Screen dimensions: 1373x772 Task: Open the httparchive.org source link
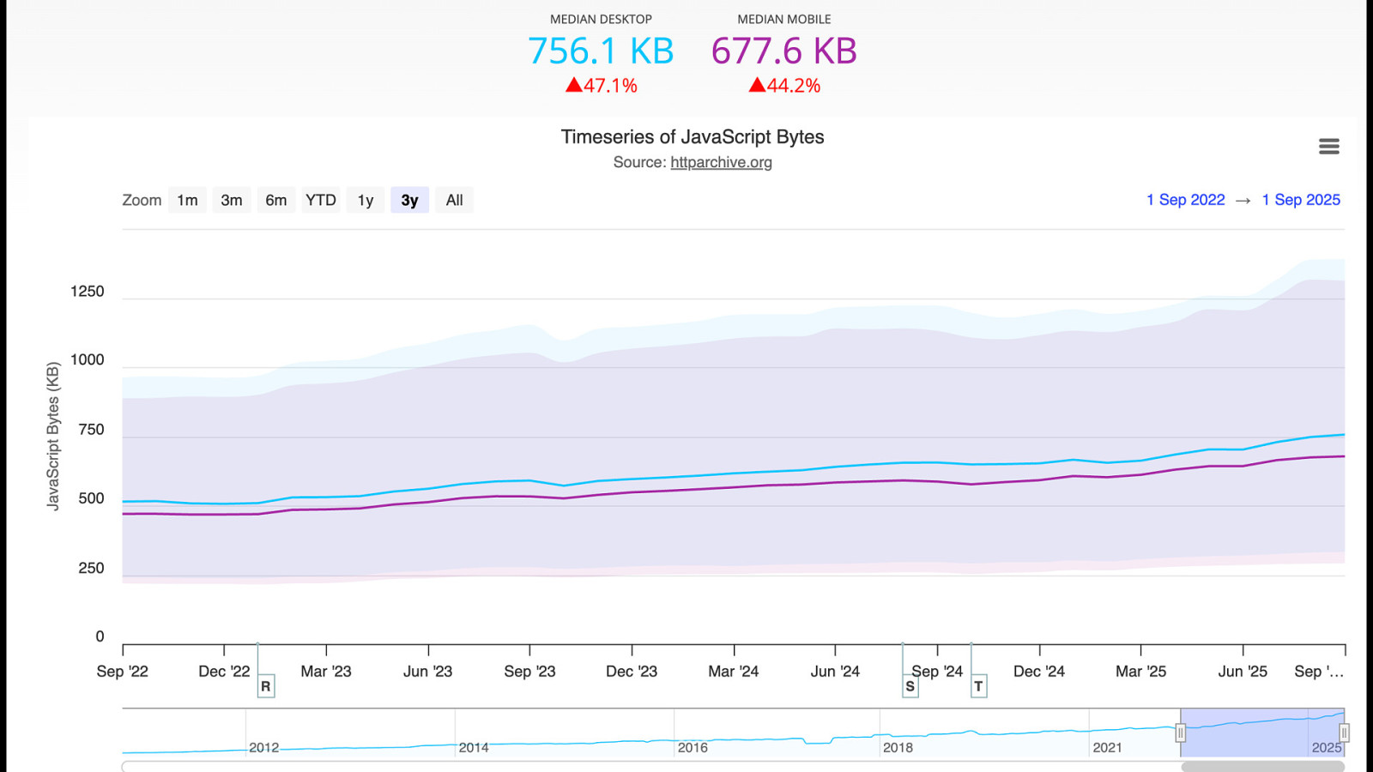(721, 162)
